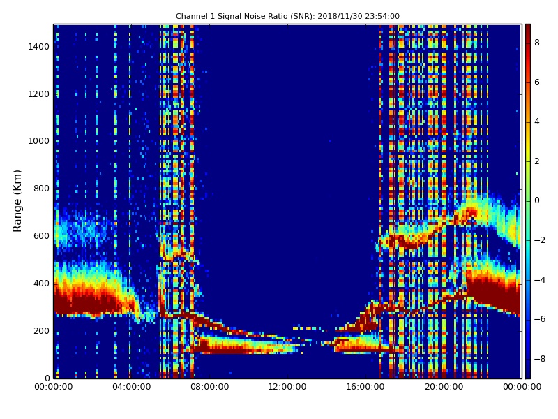558x419 pixels.
Task: Click the 'Range (Km)' y-axis label
Action: (x=17, y=201)
